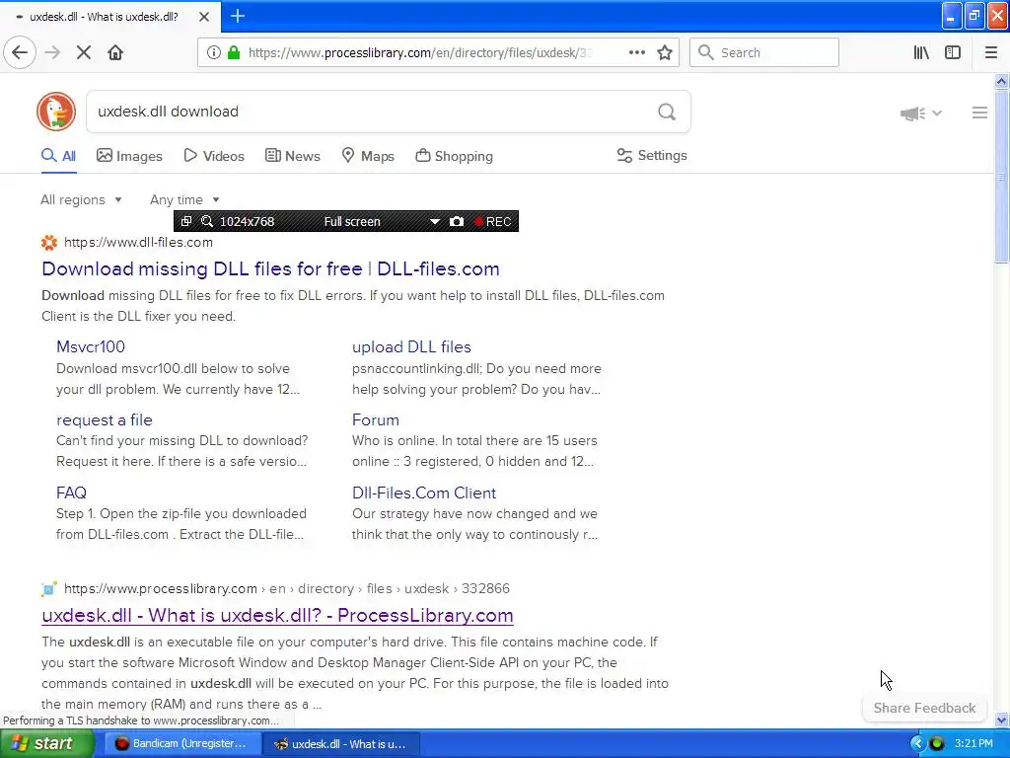1010x758 pixels.
Task: Open the Windows start button
Action: 46,743
